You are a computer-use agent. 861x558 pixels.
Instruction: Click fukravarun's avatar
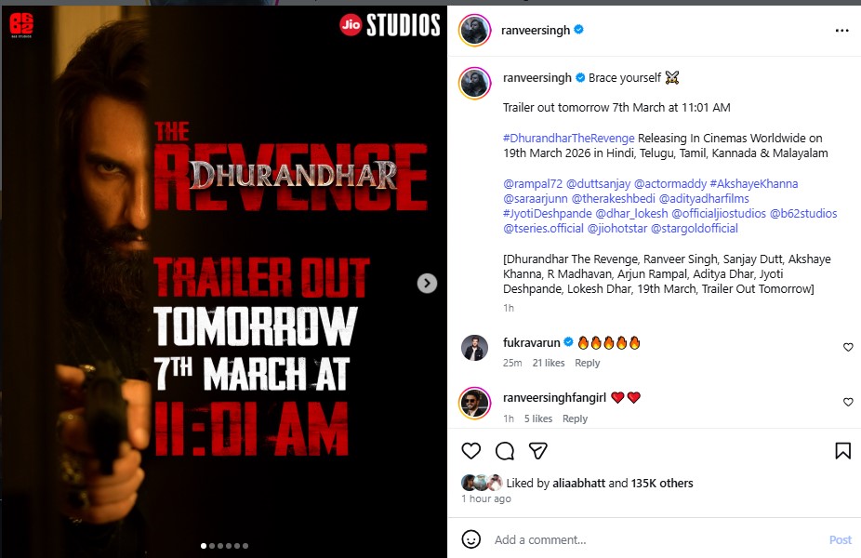point(474,348)
